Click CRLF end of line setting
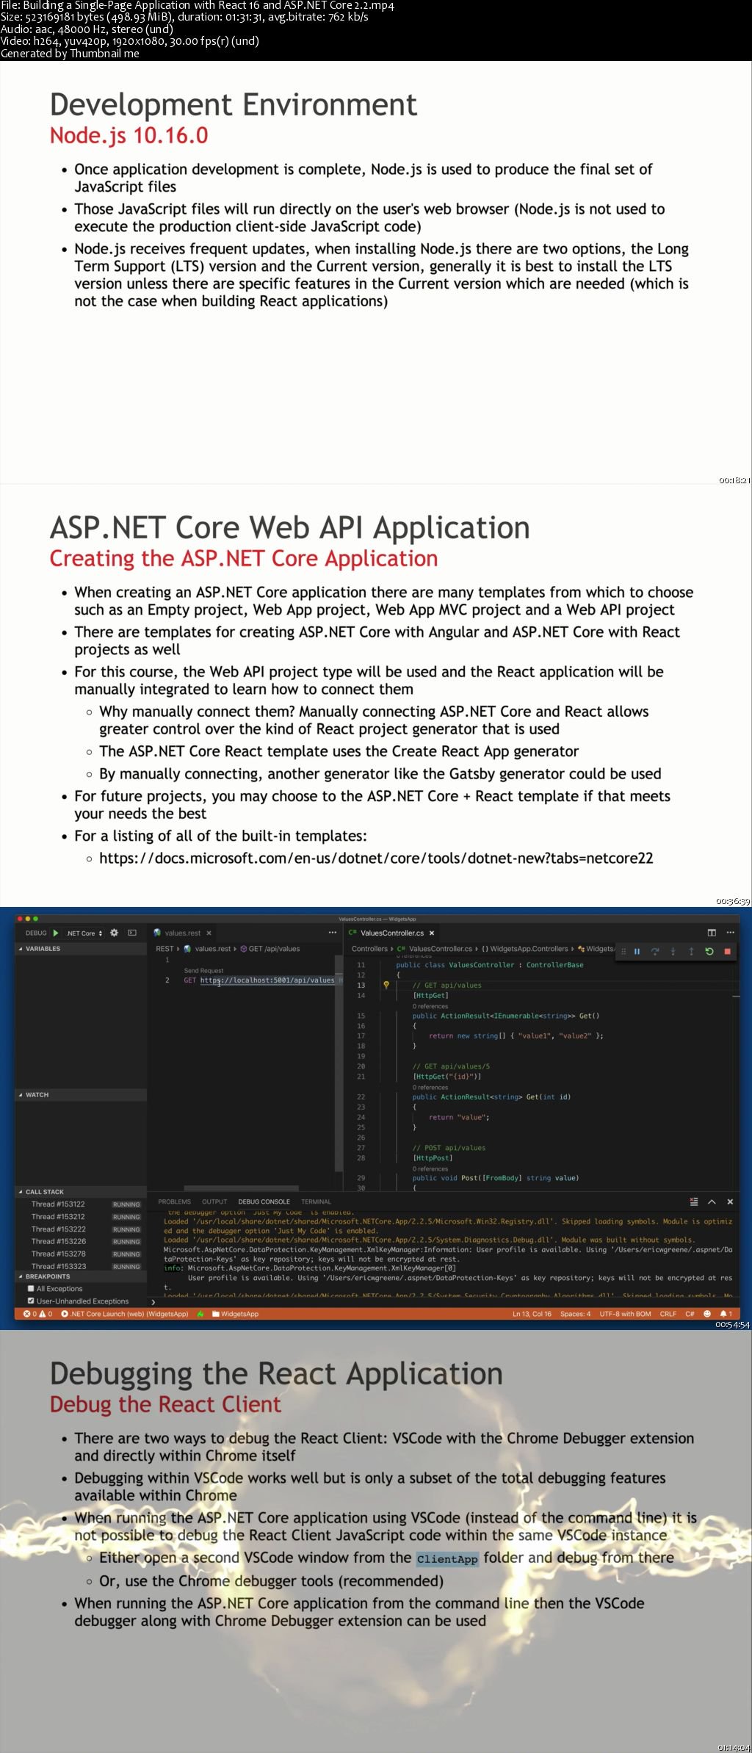 point(668,1314)
